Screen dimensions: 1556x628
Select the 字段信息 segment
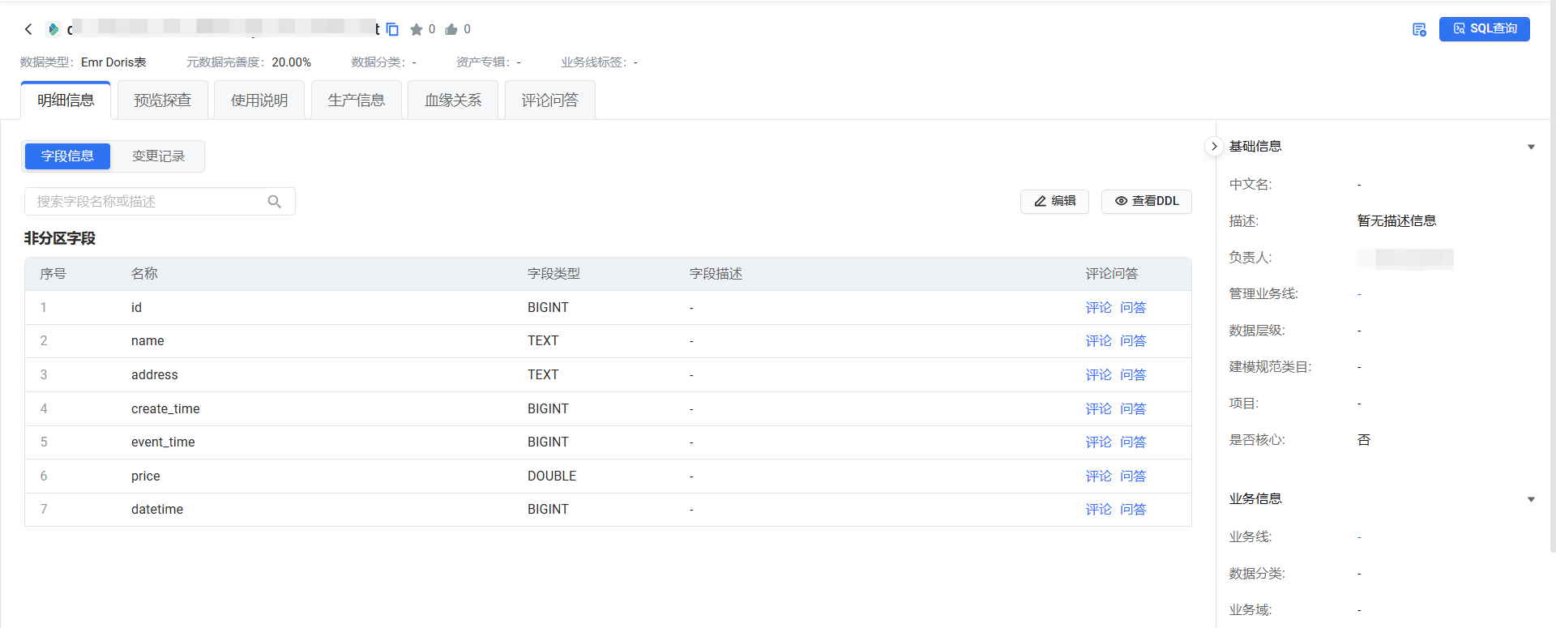[x=67, y=156]
